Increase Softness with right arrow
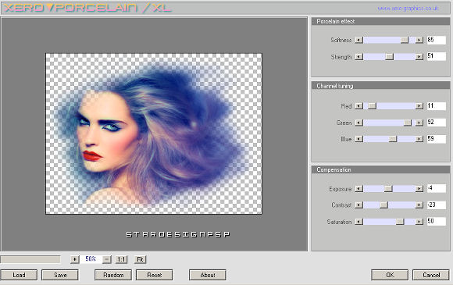 click(419, 40)
